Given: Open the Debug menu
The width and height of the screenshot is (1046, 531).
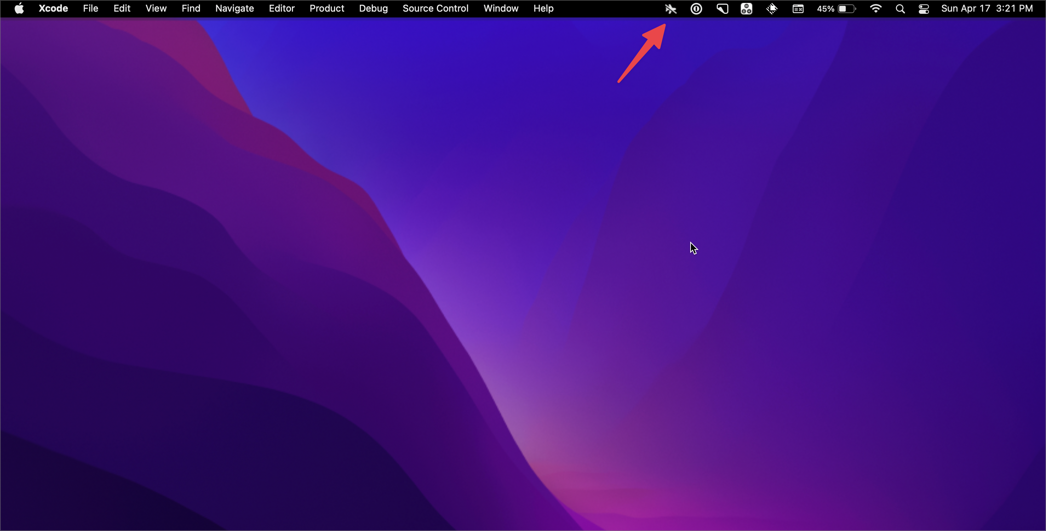Looking at the screenshot, I should pos(373,8).
